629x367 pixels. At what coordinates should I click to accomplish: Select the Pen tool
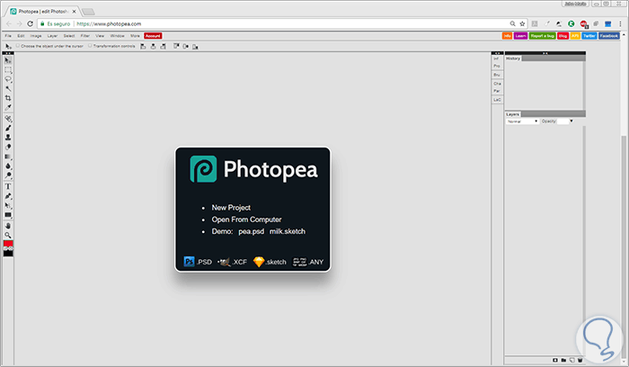point(8,196)
